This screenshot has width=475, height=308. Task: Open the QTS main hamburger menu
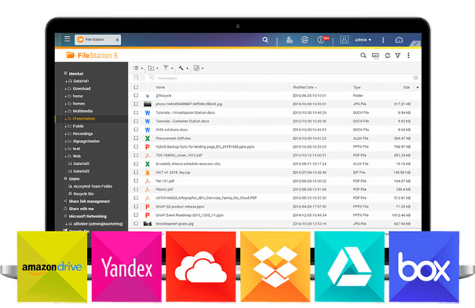coord(67,39)
